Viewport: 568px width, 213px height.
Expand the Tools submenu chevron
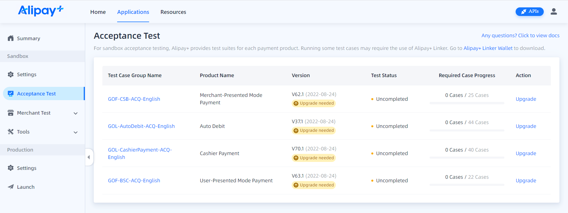pyautogui.click(x=76, y=132)
